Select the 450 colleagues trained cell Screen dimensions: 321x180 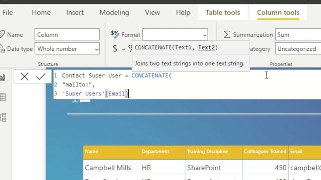pos(280,168)
